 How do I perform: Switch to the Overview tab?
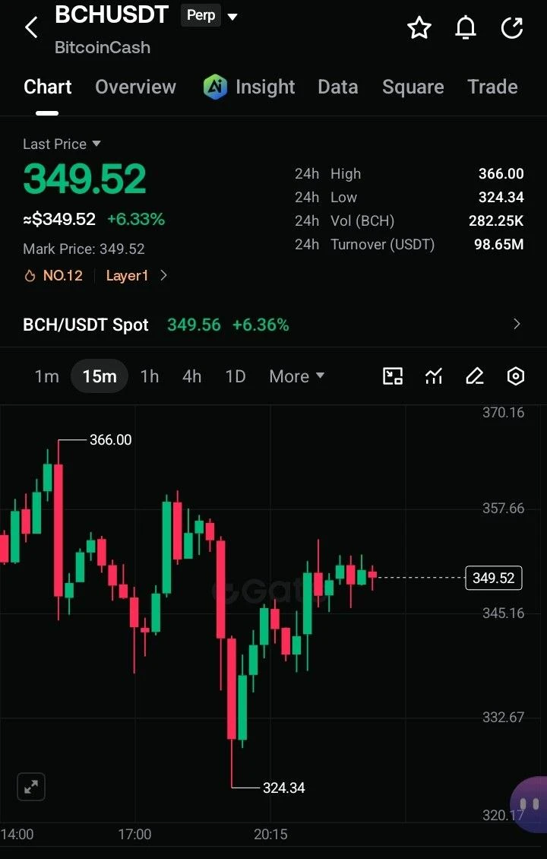coord(136,87)
